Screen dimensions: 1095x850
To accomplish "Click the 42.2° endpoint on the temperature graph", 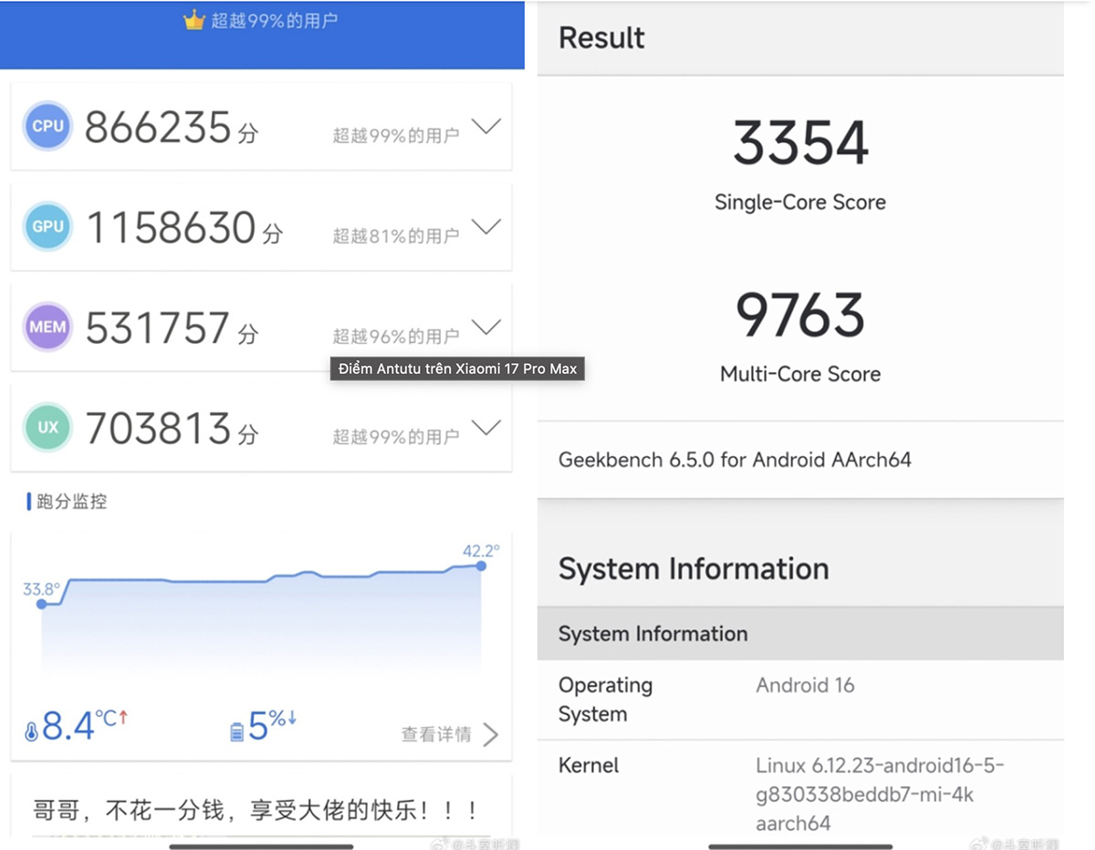I will pos(481,566).
